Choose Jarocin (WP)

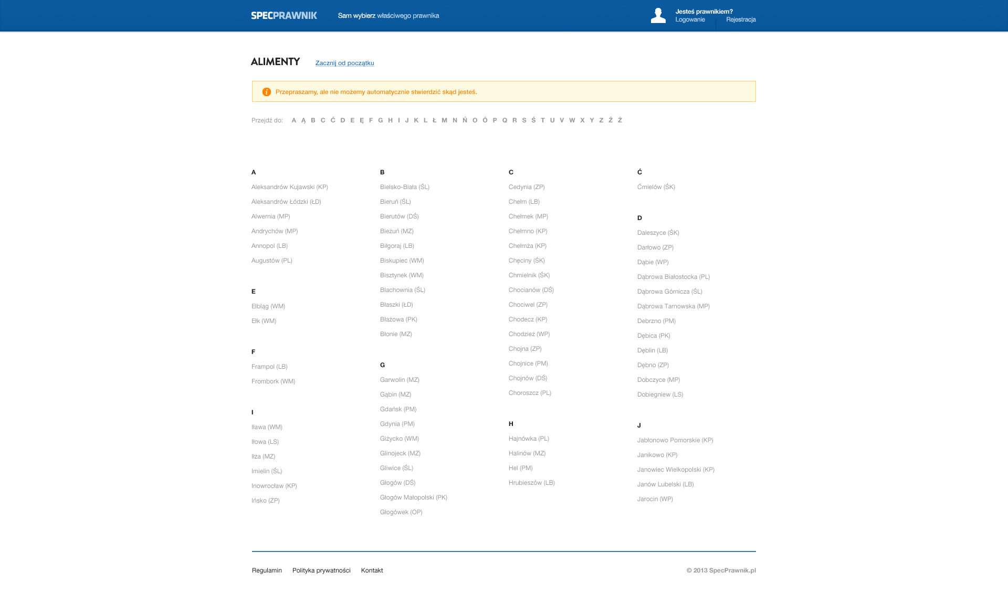[655, 499]
